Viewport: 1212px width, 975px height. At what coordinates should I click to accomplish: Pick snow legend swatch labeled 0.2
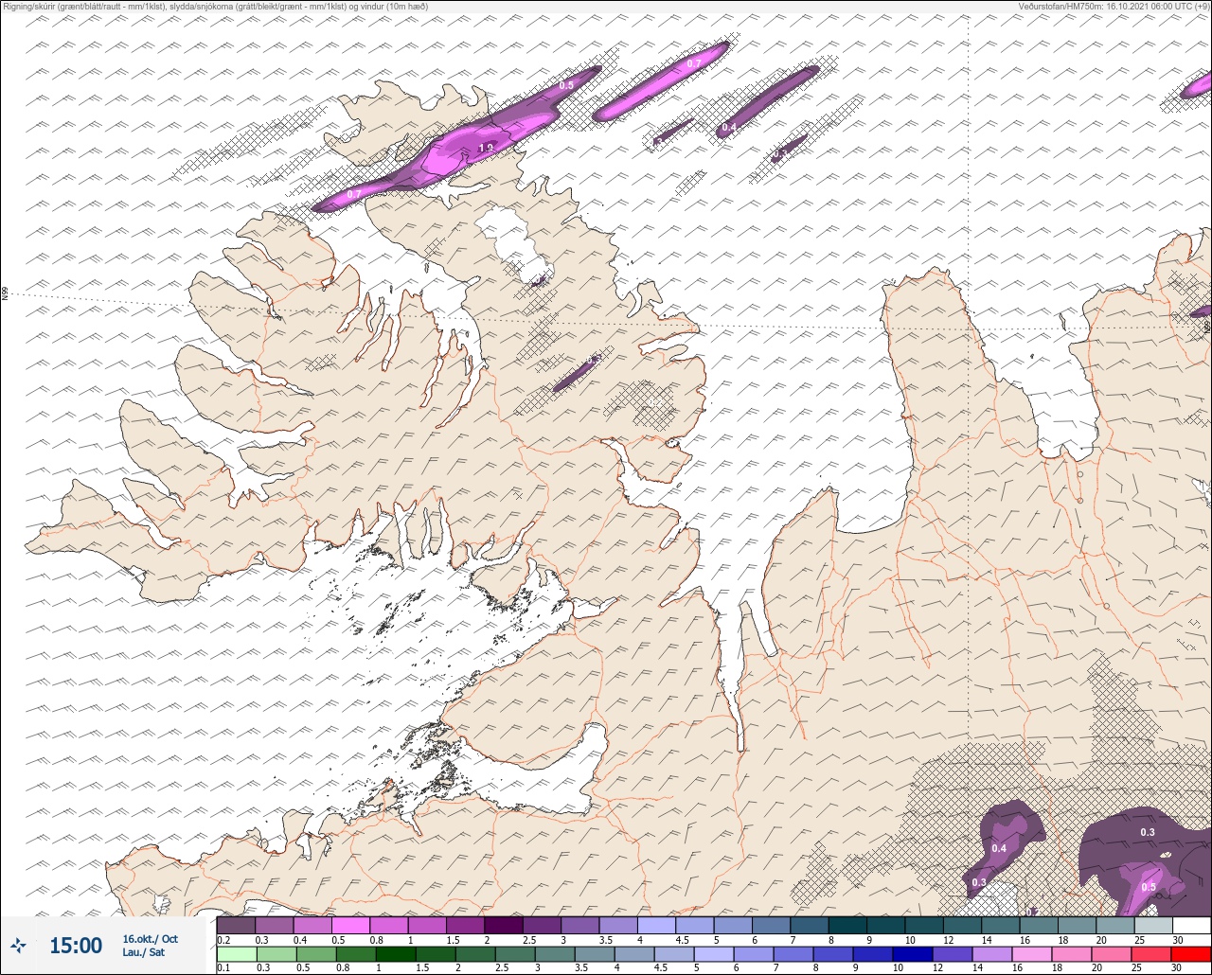[x=236, y=925]
